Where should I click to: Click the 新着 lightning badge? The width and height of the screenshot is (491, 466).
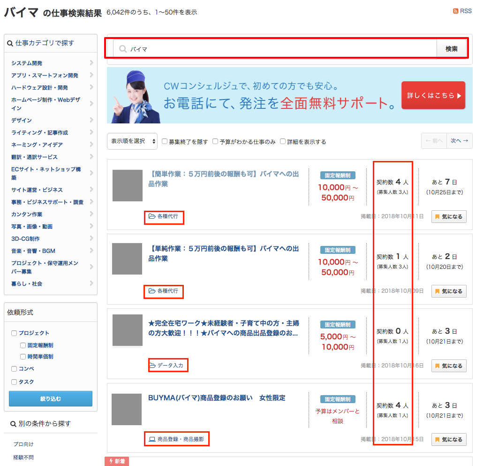pos(117,461)
